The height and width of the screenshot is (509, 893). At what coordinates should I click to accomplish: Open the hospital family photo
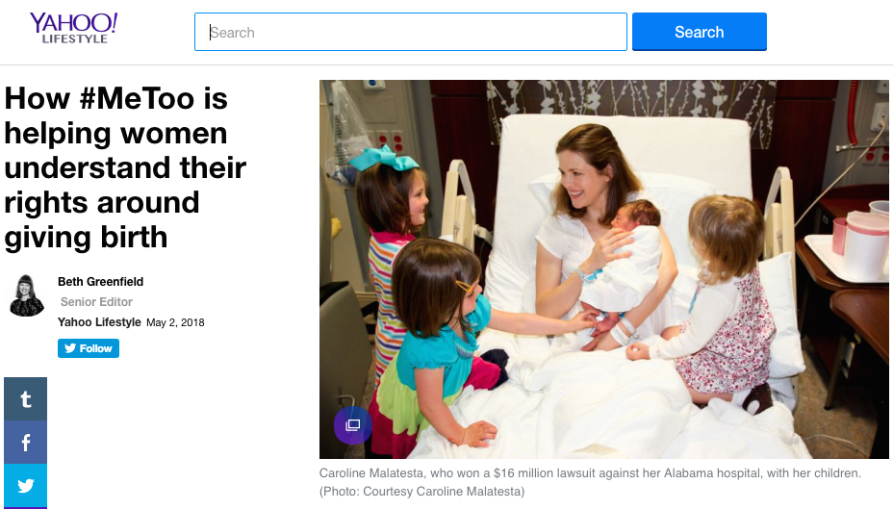coord(603,269)
